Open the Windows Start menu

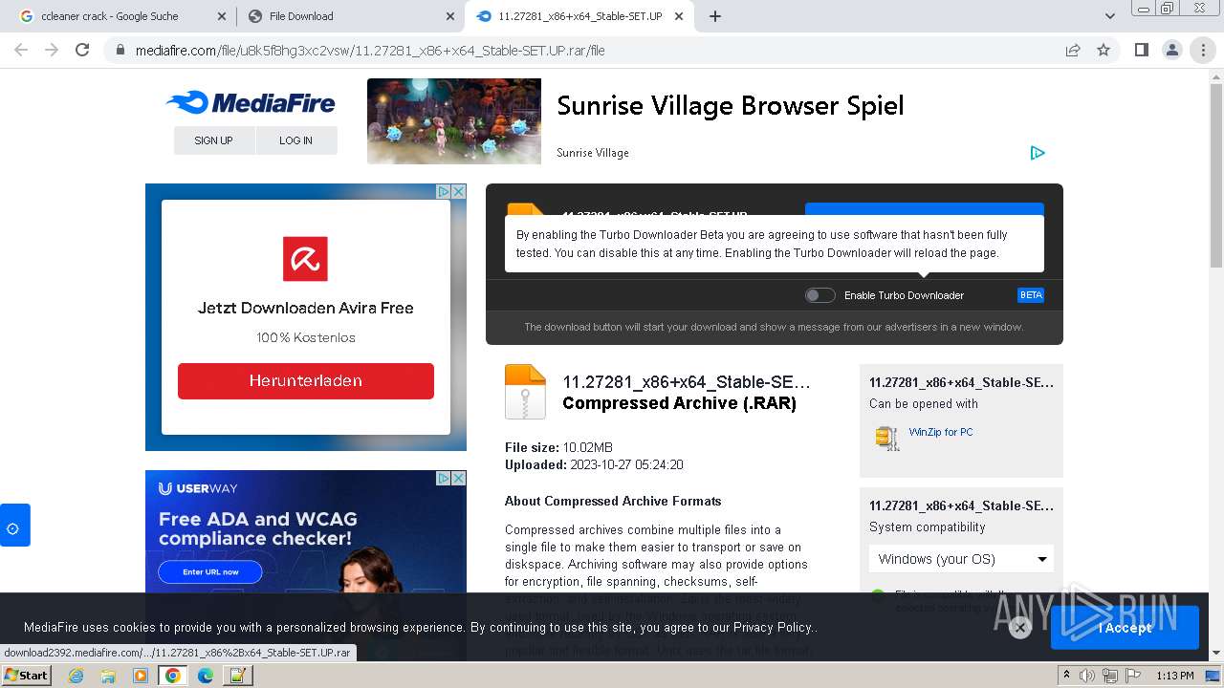point(26,676)
